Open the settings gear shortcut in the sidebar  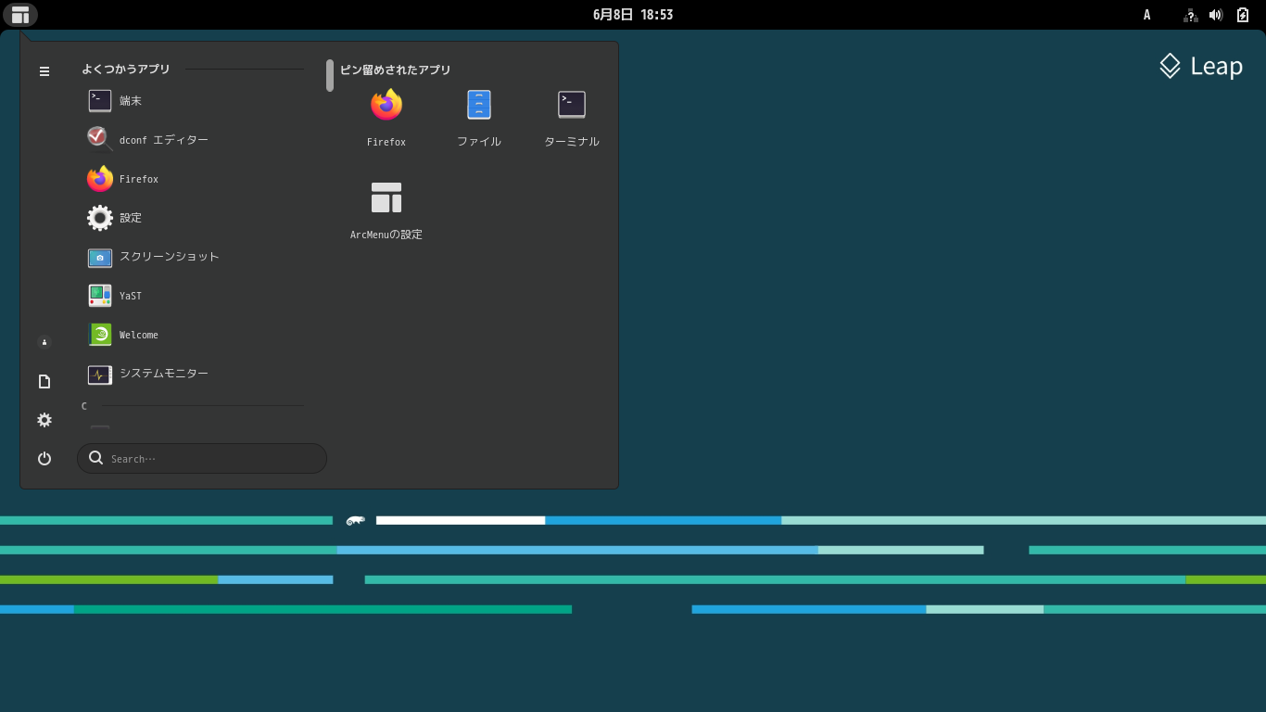click(44, 420)
